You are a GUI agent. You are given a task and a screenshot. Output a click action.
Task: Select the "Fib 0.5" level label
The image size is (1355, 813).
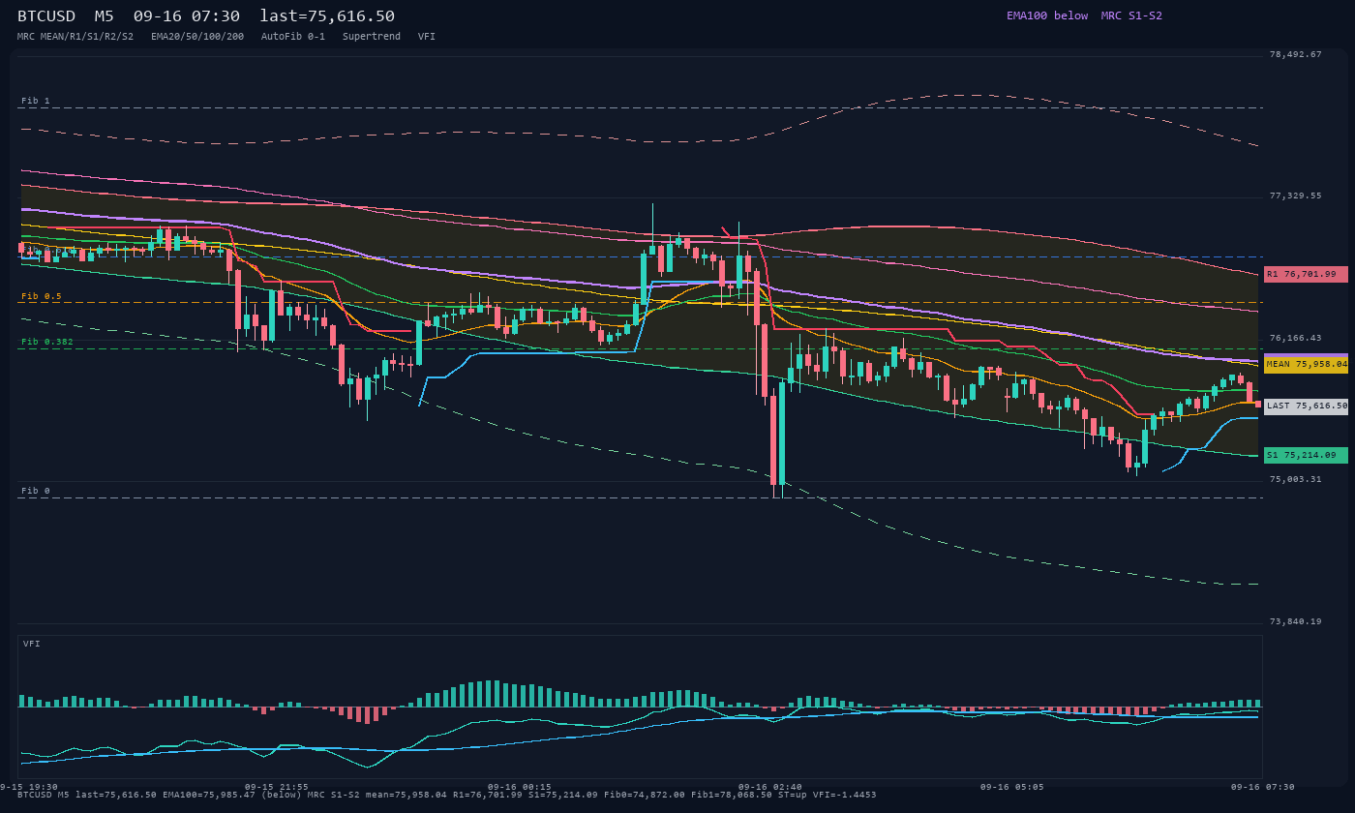click(42, 296)
